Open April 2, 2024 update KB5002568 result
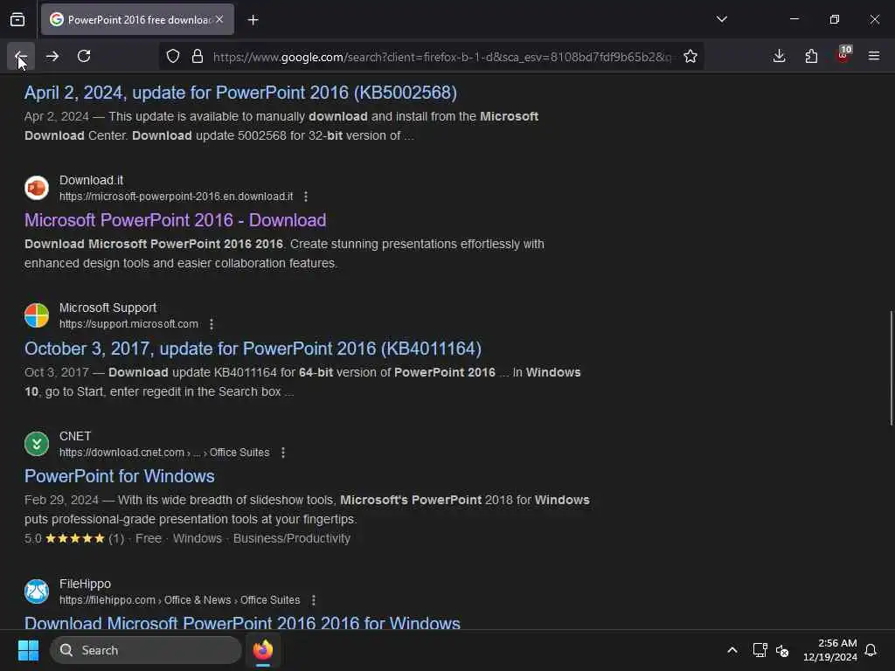The width and height of the screenshot is (895, 671). pyautogui.click(x=240, y=93)
